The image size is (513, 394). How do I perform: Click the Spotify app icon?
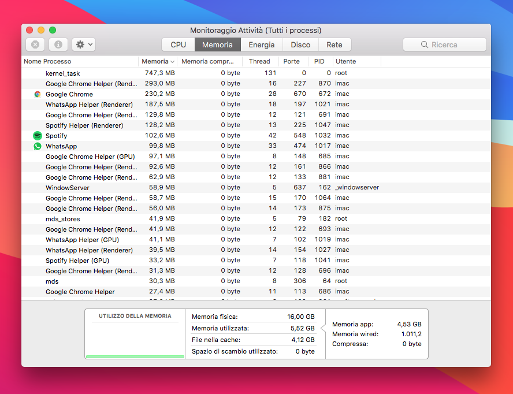click(38, 136)
